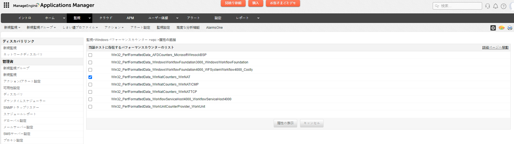Expand the ホーム tab dropdown arrow

(64, 18)
